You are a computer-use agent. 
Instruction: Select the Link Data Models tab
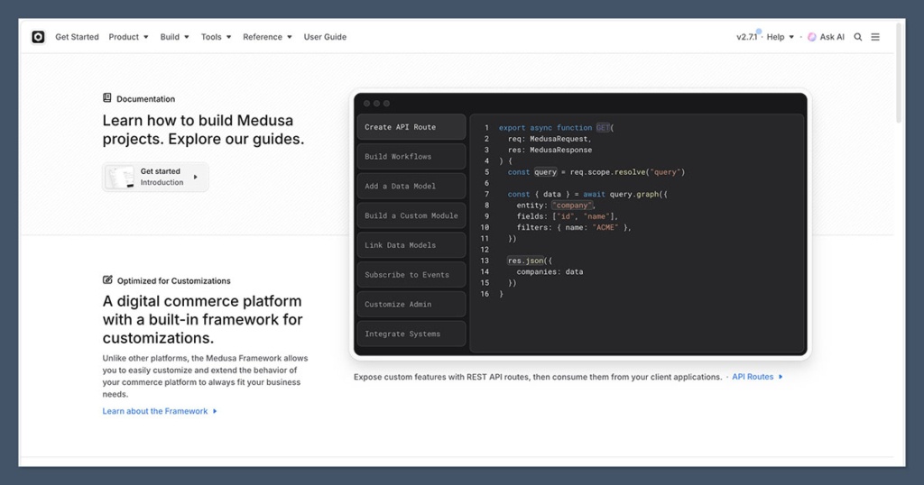click(x=411, y=245)
